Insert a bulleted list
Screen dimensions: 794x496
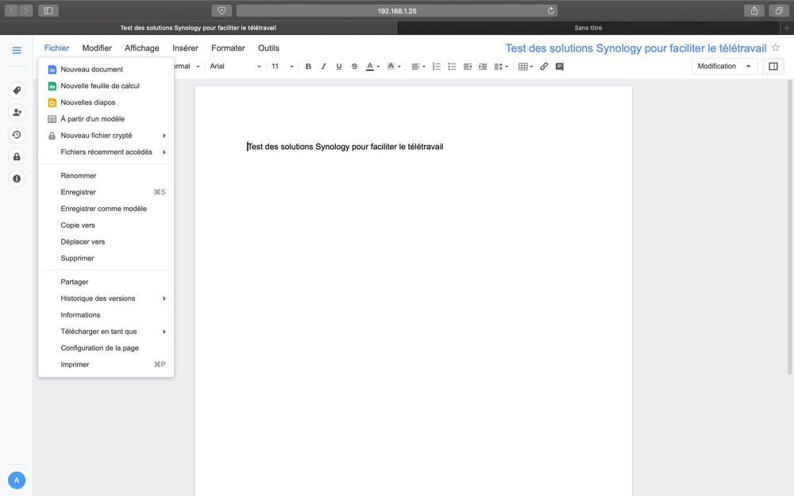[x=453, y=67]
